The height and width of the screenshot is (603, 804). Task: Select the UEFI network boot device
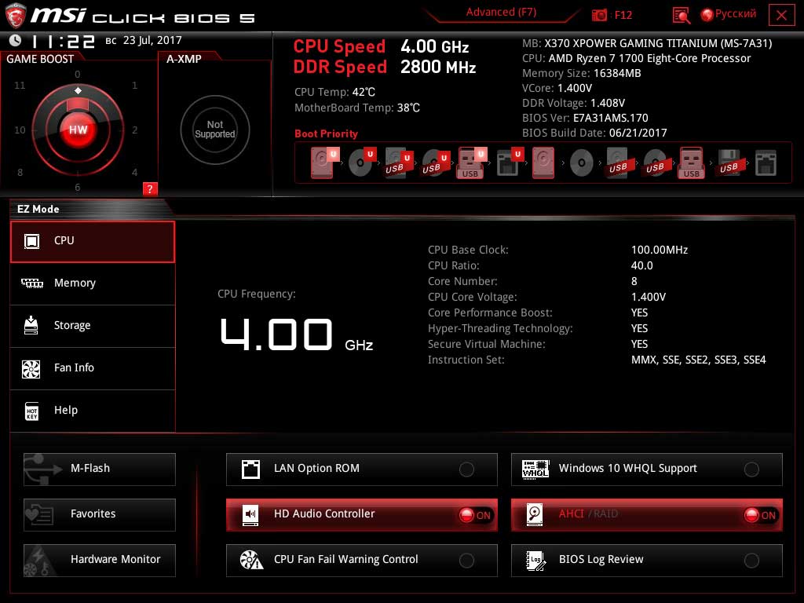coord(509,163)
